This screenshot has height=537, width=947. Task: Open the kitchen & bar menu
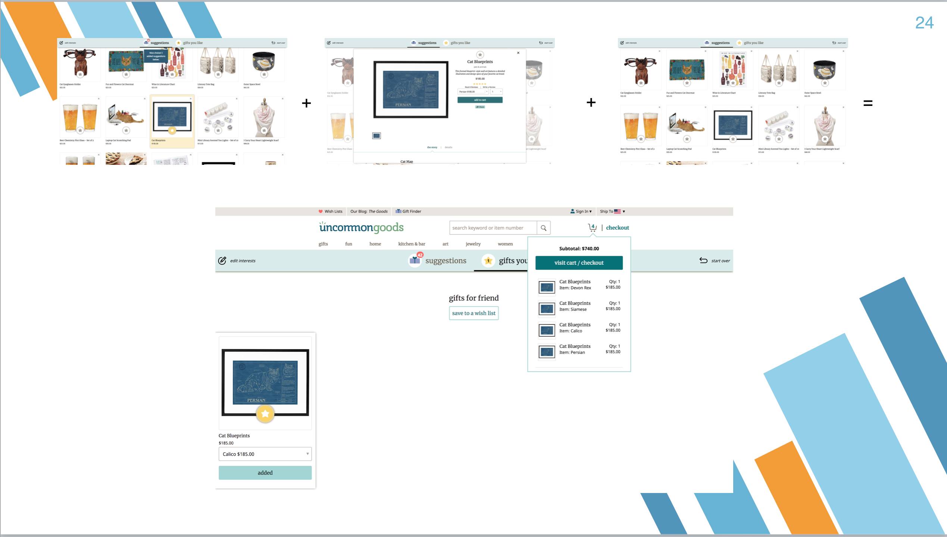pos(411,244)
